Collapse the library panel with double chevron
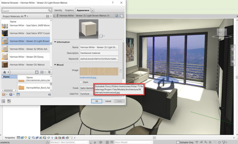The width and height of the screenshot is (238, 144). [49, 72]
